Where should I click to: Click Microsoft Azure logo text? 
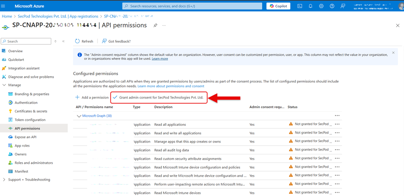30,6
